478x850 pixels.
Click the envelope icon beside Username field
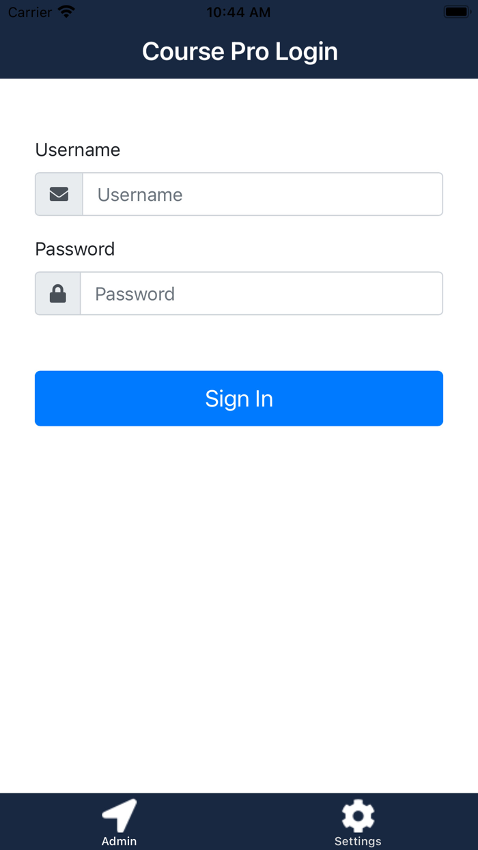[59, 194]
